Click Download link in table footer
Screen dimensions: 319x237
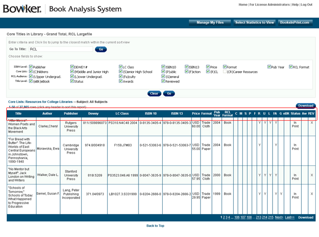click(x=306, y=217)
